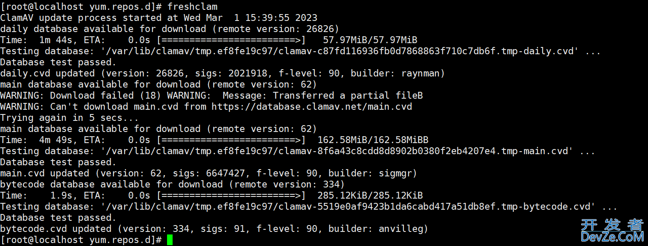648x246 pixels.
Task: Click the freshclam command text
Action: [192, 7]
